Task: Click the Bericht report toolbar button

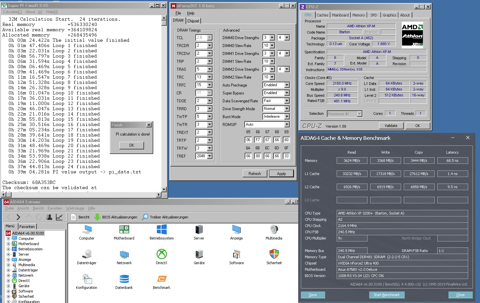Action: [80, 217]
